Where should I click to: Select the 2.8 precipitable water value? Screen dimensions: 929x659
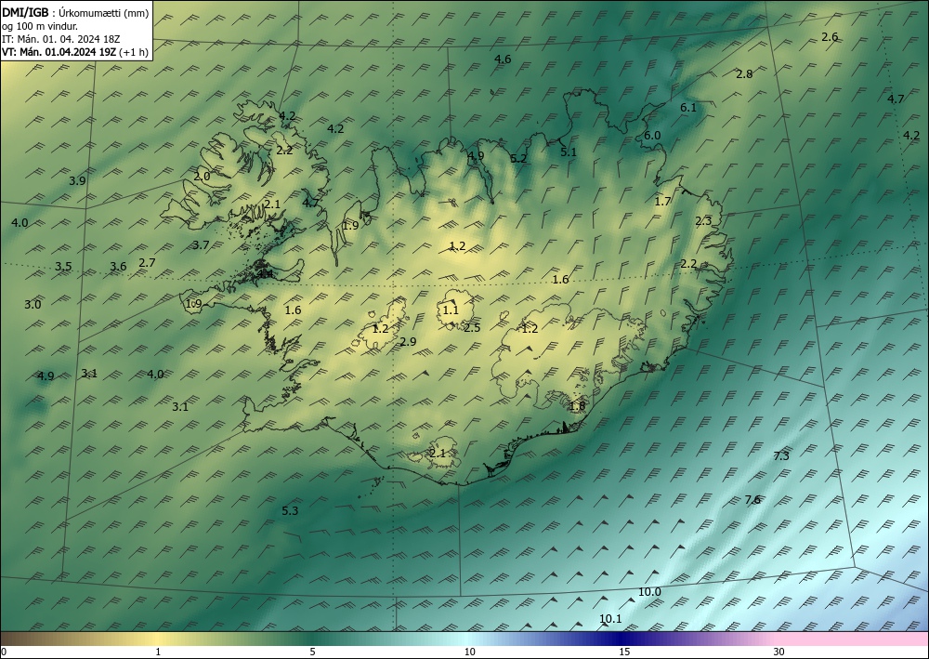click(x=744, y=74)
